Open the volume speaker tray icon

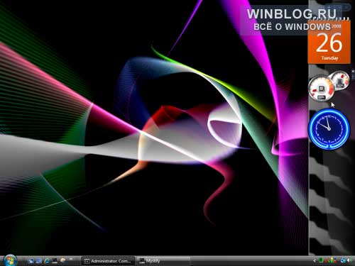(349, 260)
